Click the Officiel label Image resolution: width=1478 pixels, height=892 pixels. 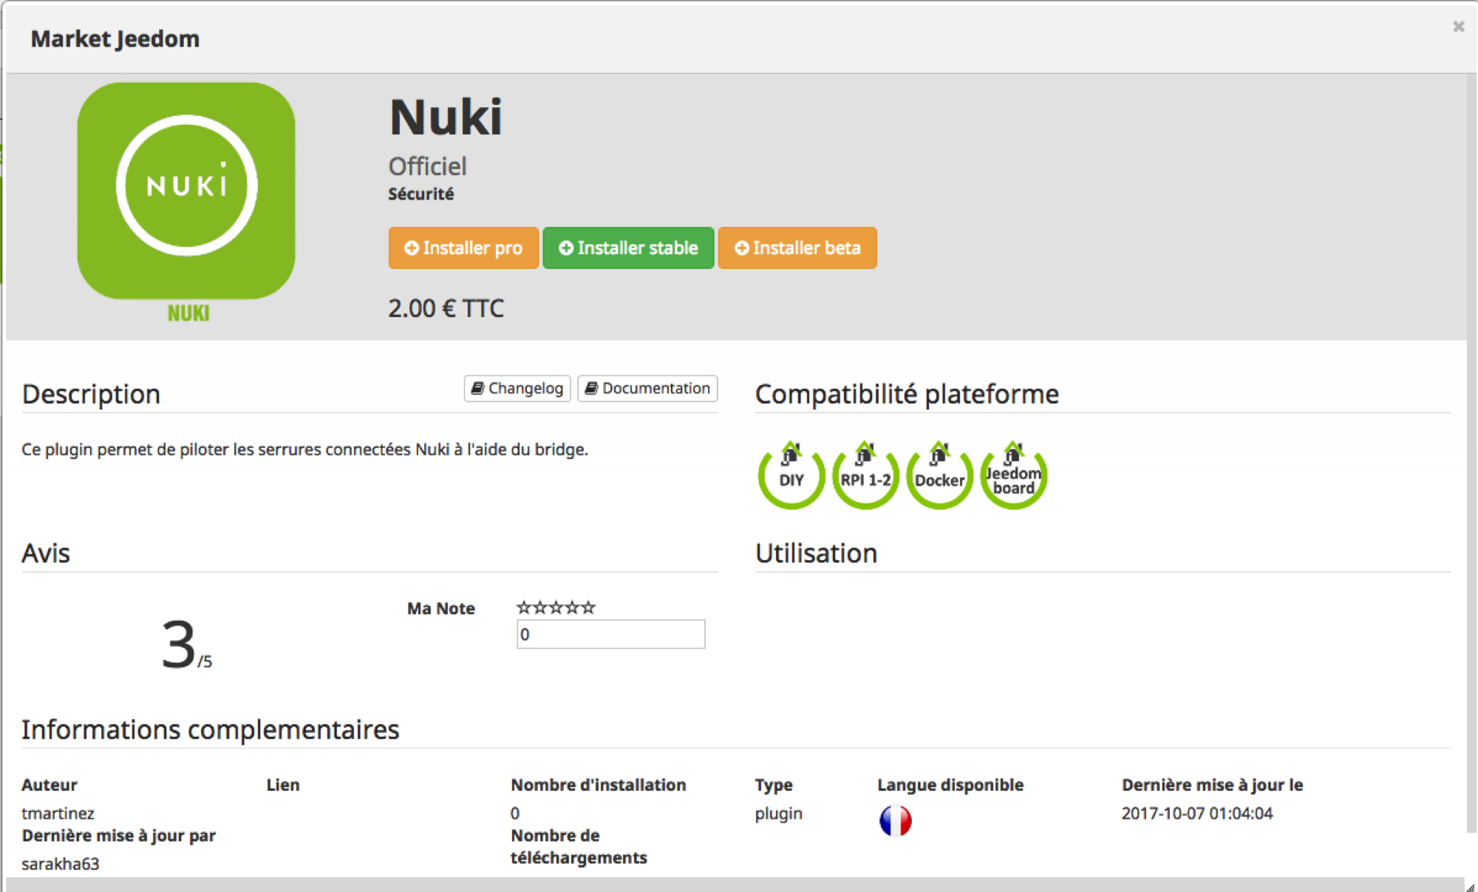[428, 166]
